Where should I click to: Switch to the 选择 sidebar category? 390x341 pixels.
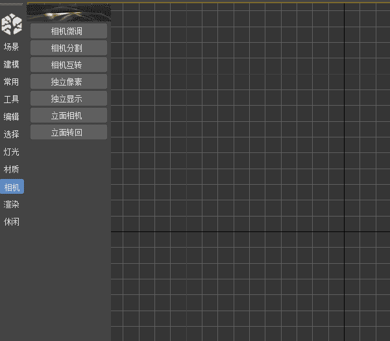pyautogui.click(x=12, y=134)
